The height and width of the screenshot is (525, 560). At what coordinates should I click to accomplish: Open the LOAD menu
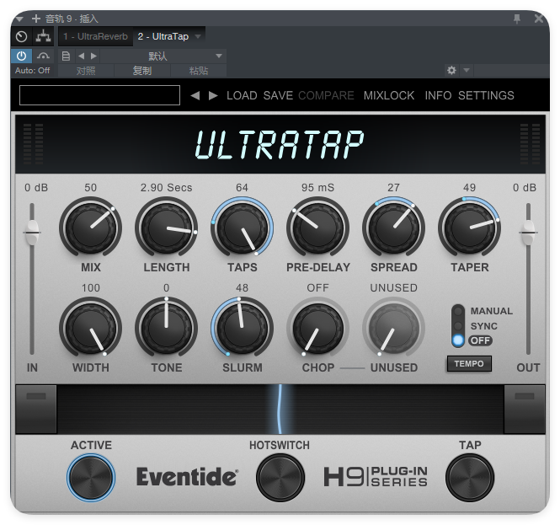click(242, 95)
